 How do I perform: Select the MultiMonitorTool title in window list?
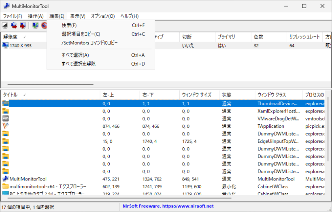click(28, 179)
